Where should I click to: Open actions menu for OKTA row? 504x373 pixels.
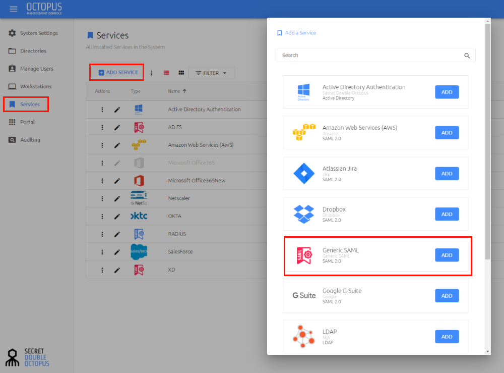[x=102, y=217]
